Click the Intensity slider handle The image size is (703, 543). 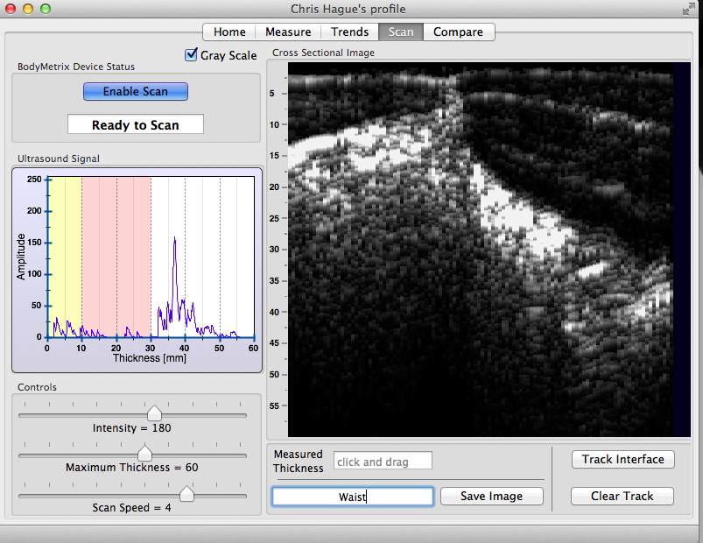tap(154, 413)
